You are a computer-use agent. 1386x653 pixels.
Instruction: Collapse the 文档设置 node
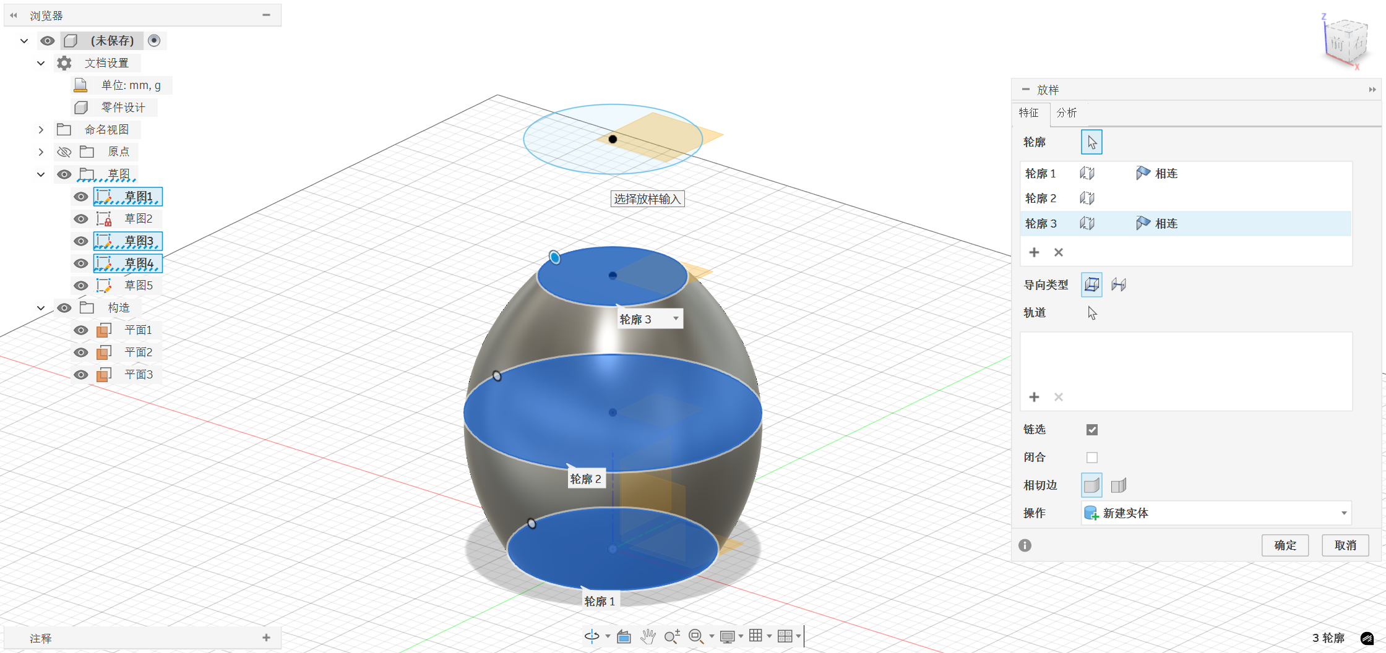click(41, 63)
